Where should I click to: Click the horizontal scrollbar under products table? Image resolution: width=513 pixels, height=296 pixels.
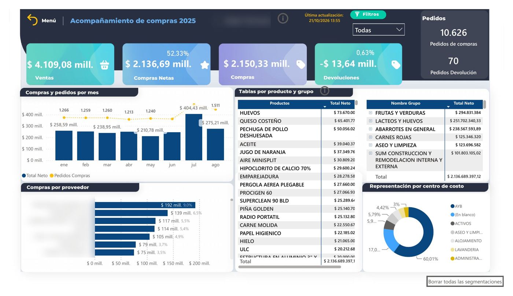point(289,267)
